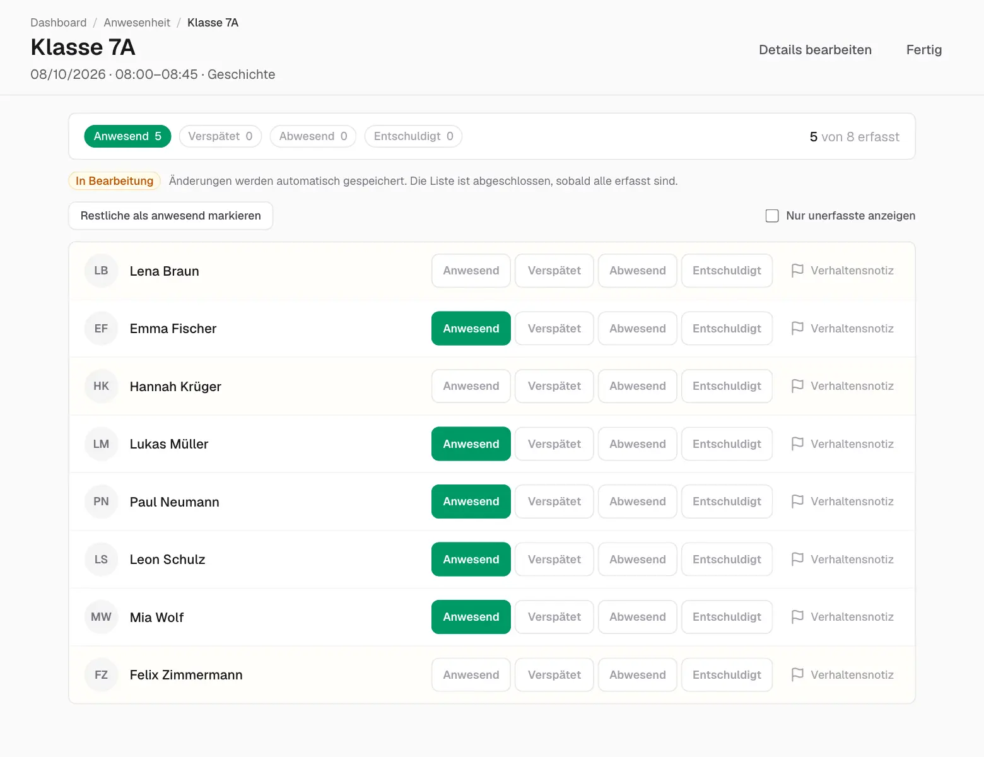Toggle off Anwesend for Paul Neumann
The width and height of the screenshot is (984, 757).
471,502
